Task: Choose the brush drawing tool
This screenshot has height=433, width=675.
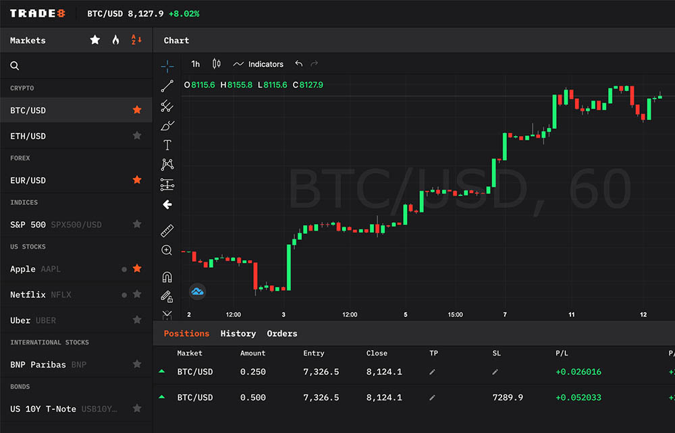Action: coord(167,125)
